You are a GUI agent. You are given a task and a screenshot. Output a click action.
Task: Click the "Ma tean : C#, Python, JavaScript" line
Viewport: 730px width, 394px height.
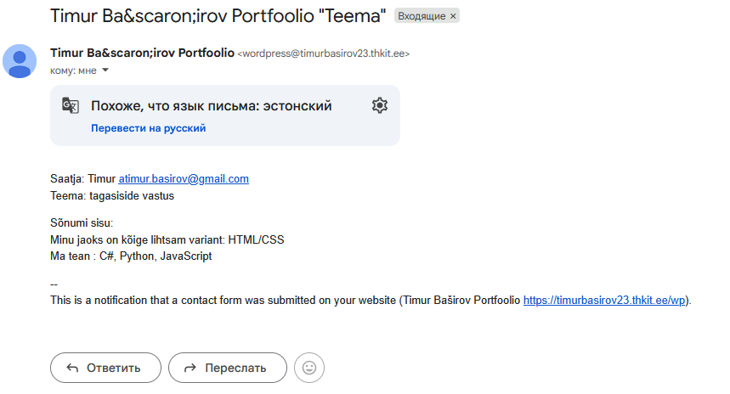pyautogui.click(x=131, y=256)
